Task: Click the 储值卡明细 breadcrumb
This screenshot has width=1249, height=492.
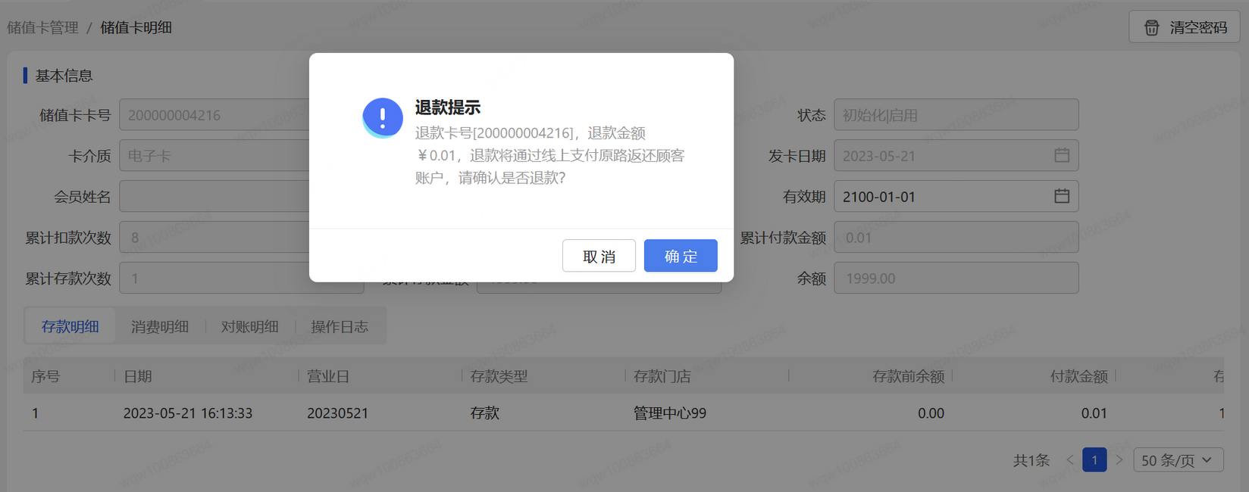Action: point(136,27)
